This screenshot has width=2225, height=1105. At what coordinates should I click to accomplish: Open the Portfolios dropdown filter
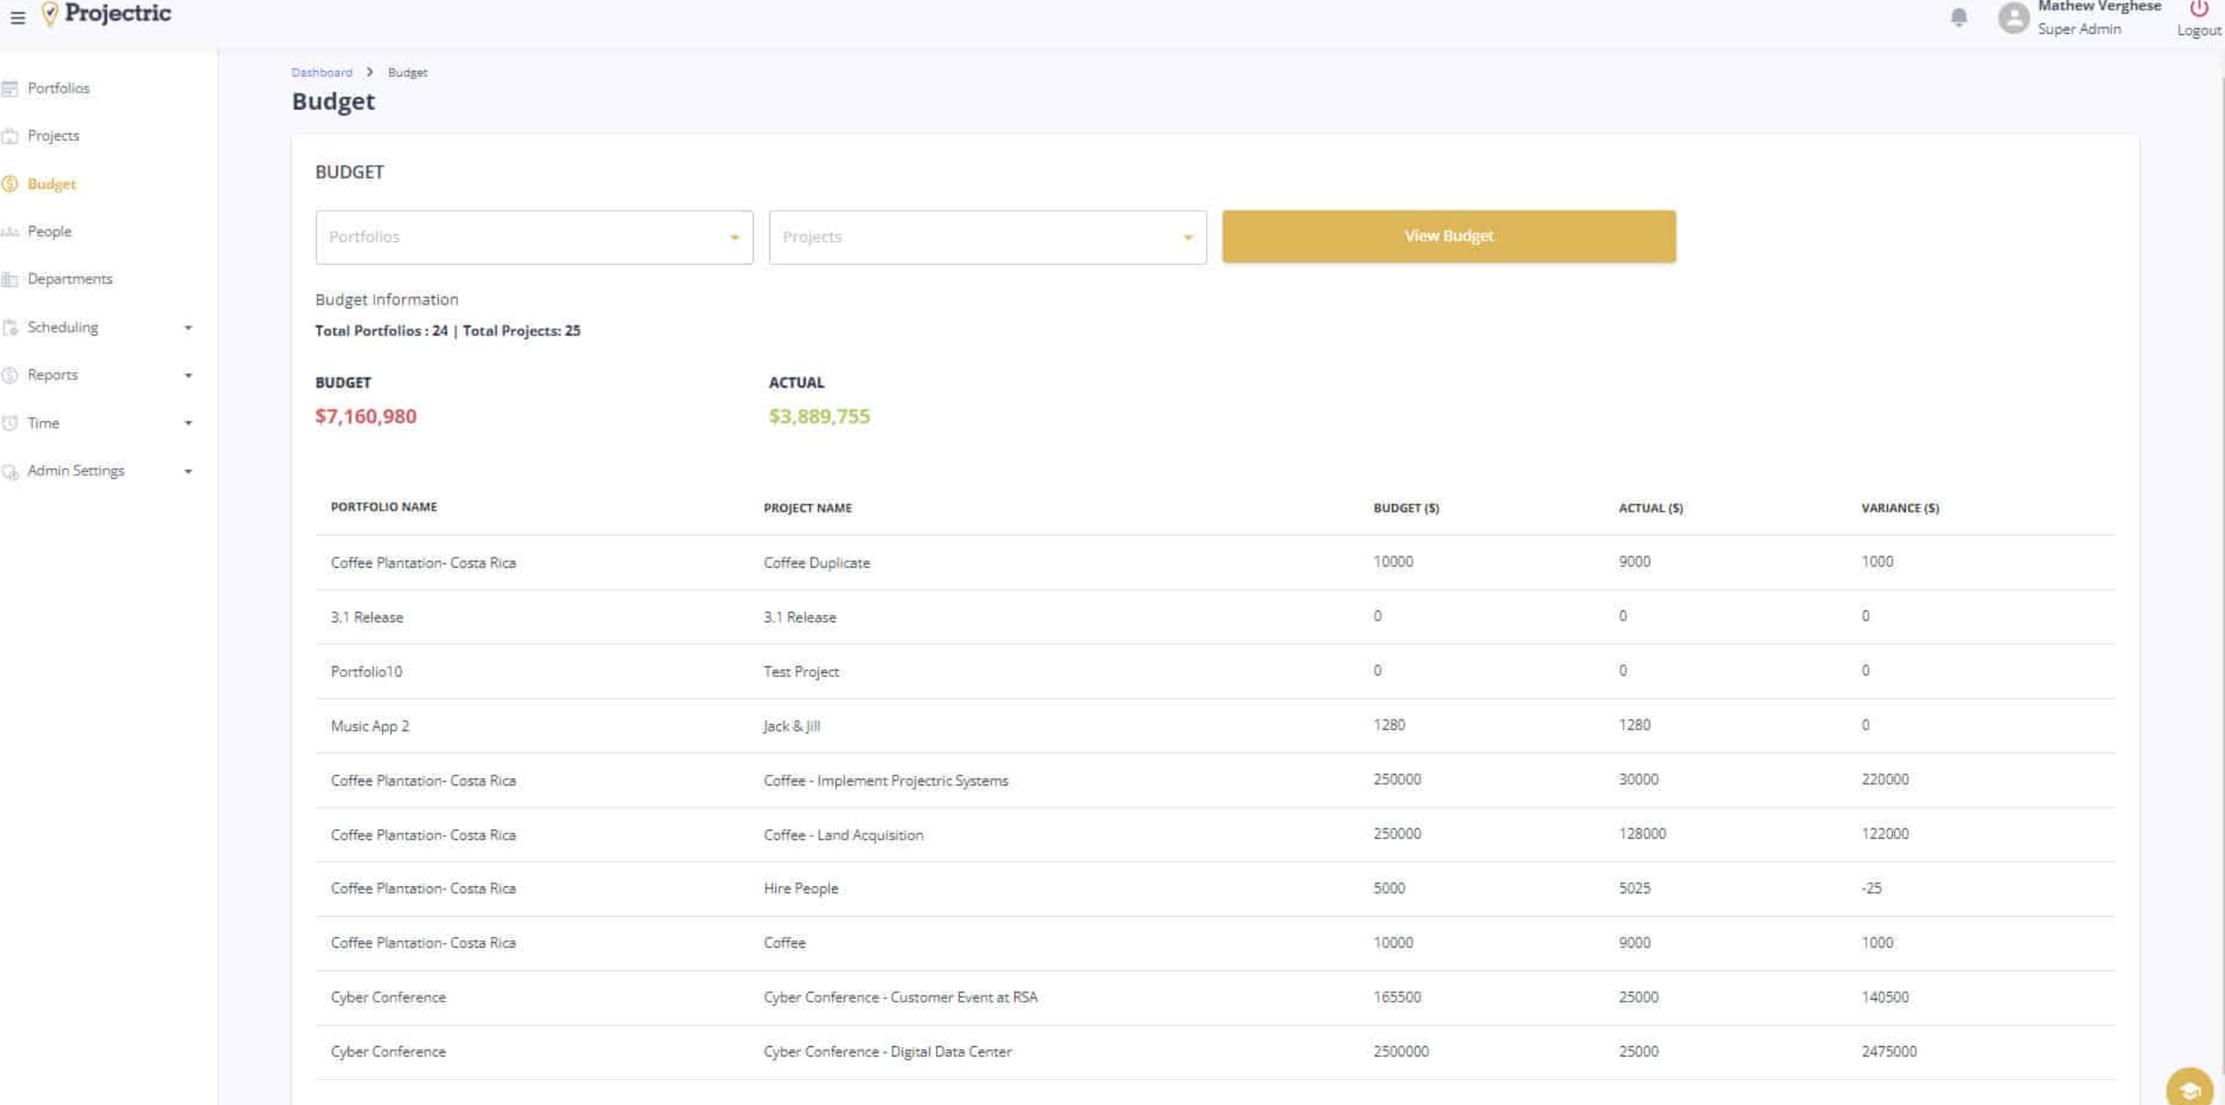click(533, 236)
